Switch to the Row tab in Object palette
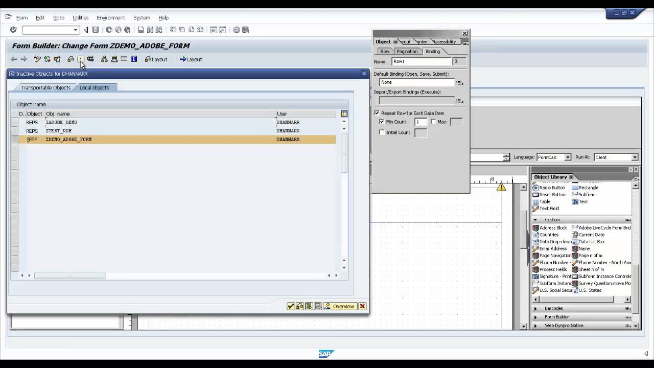 click(x=385, y=52)
